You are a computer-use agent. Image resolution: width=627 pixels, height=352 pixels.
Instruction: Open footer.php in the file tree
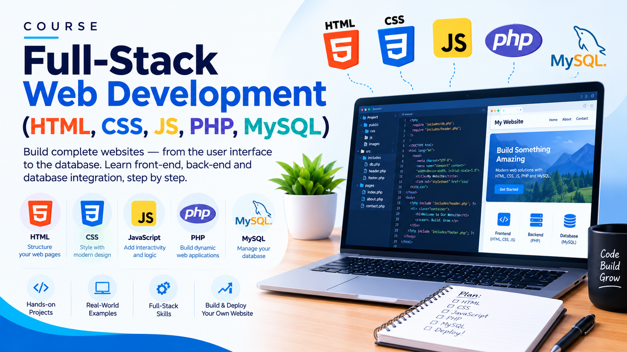pyautogui.click(x=374, y=178)
